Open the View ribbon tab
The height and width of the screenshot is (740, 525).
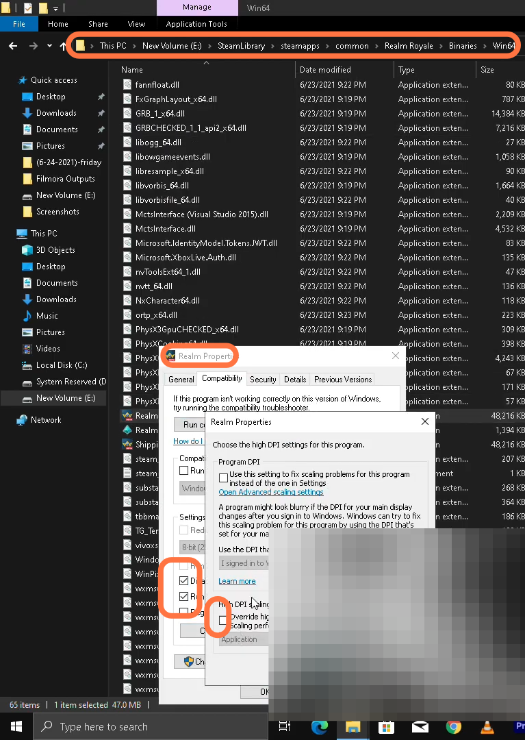136,24
